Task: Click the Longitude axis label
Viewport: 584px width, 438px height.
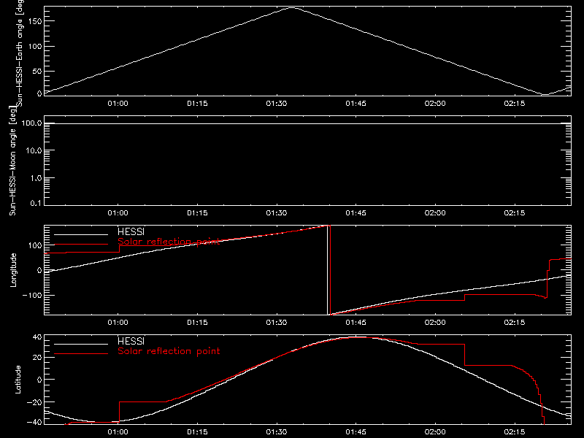Action: pyautogui.click(x=13, y=270)
